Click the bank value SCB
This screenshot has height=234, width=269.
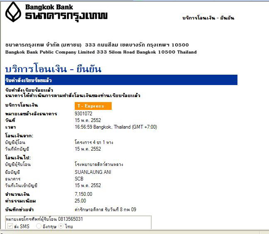tap(79, 179)
